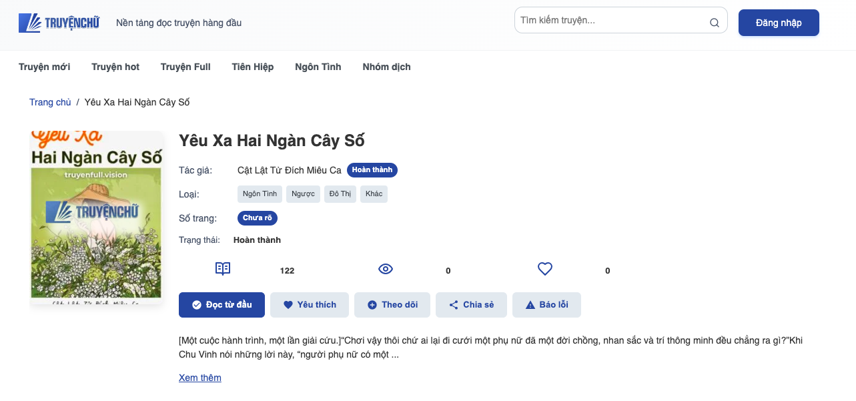856x401 pixels.
Task: Select the Ngôn Tình genre tag
Action: [x=260, y=193]
